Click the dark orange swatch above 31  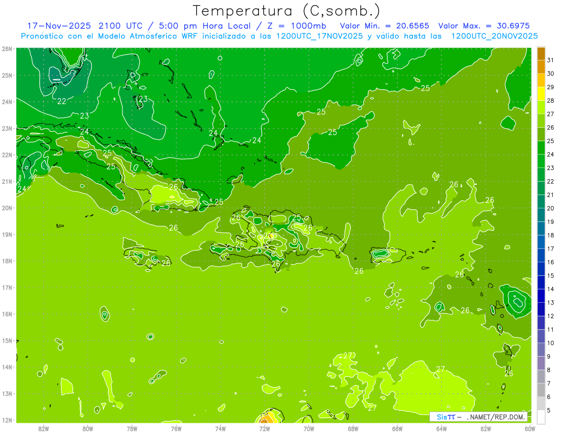click(541, 54)
